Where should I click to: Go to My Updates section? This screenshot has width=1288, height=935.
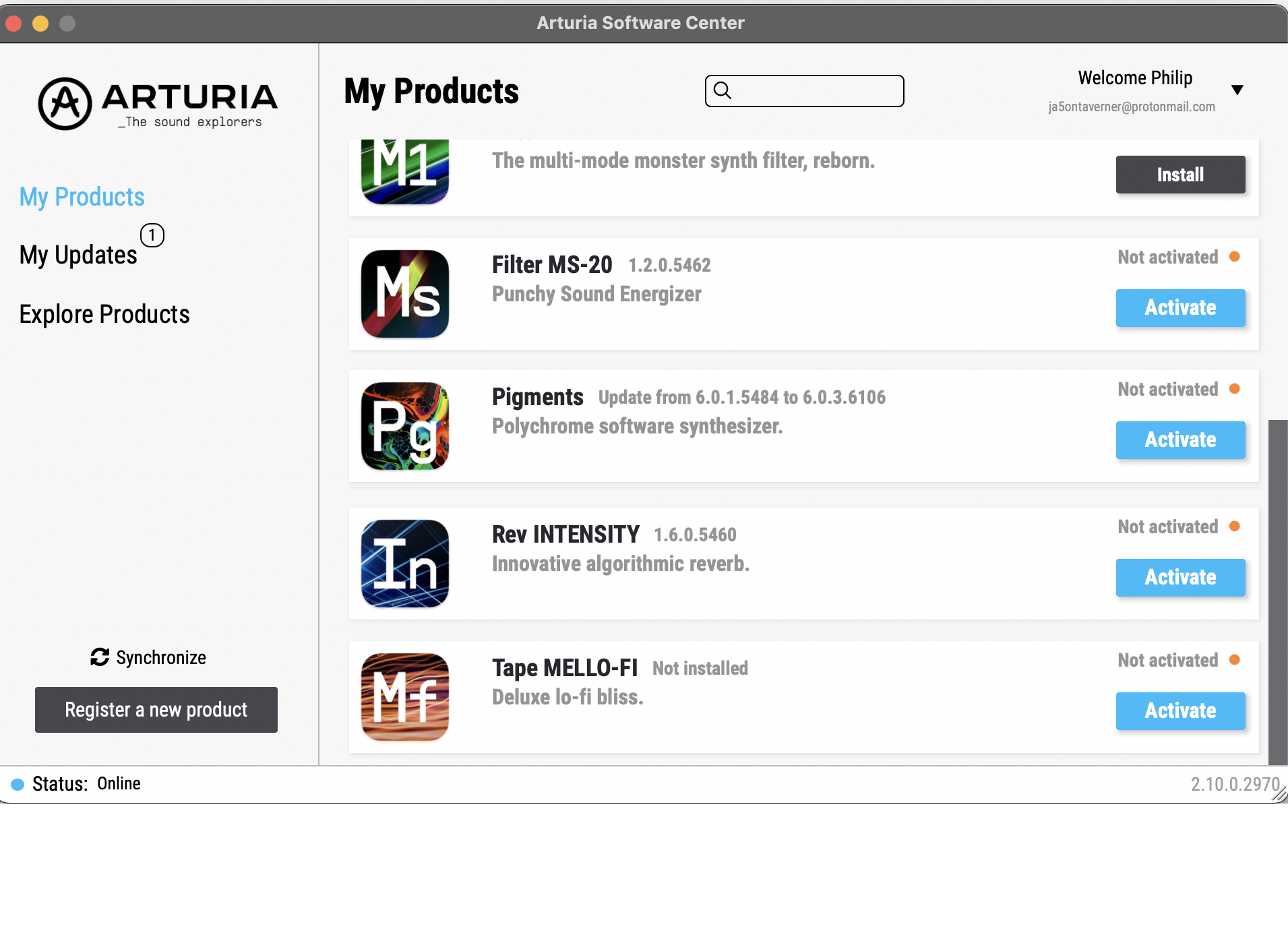tap(78, 255)
